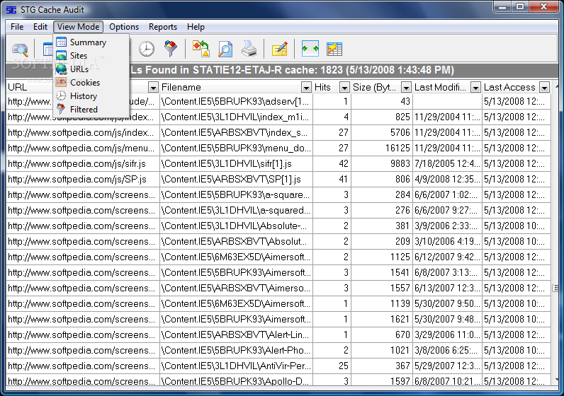
Task: Select the menu_do... filename cell
Action: (x=236, y=148)
